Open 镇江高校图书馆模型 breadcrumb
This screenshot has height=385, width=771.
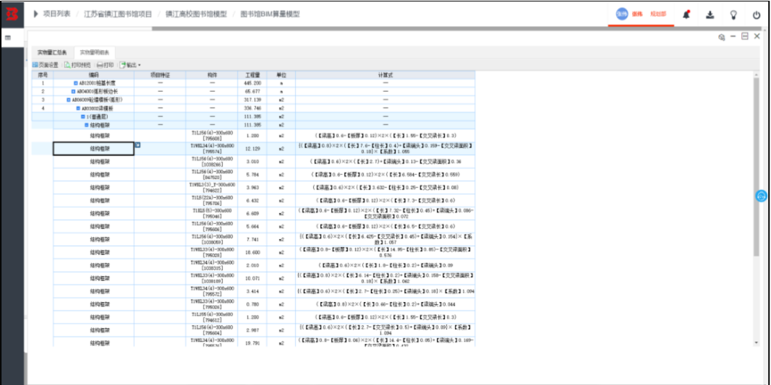pyautogui.click(x=196, y=14)
